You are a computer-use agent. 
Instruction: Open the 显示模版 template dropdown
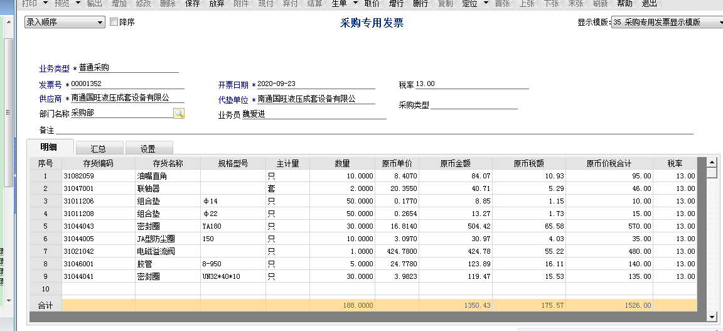pyautogui.click(x=667, y=22)
